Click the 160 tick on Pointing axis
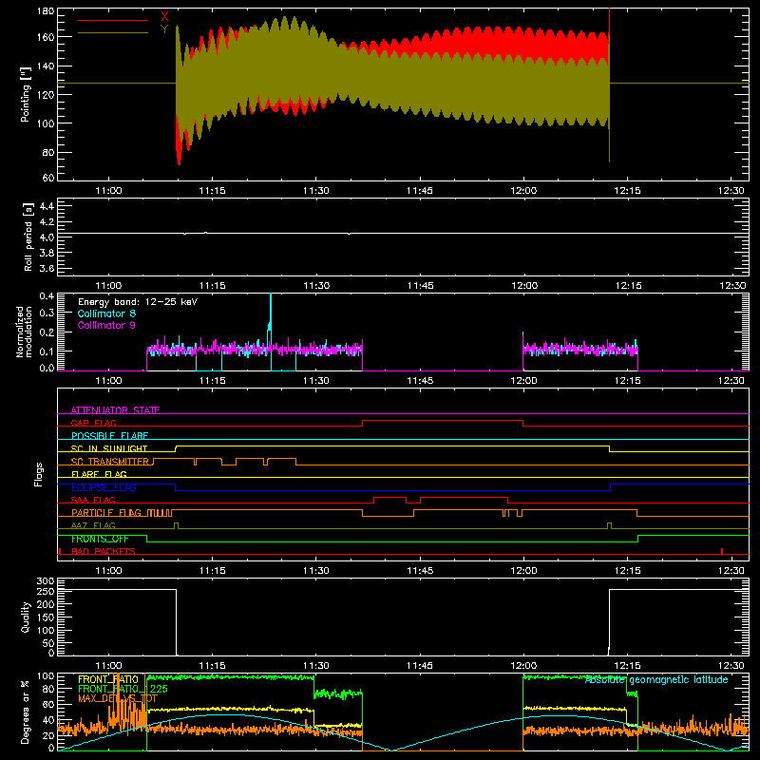 pos(46,37)
